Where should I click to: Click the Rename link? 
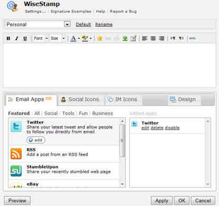(104, 24)
